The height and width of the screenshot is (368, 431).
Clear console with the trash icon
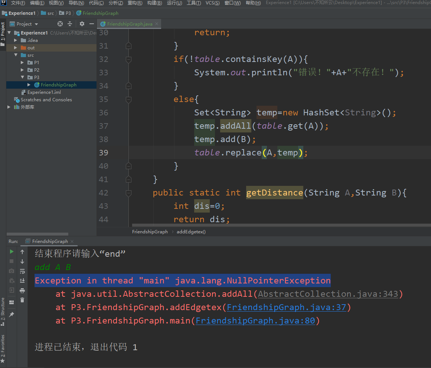[x=22, y=300]
